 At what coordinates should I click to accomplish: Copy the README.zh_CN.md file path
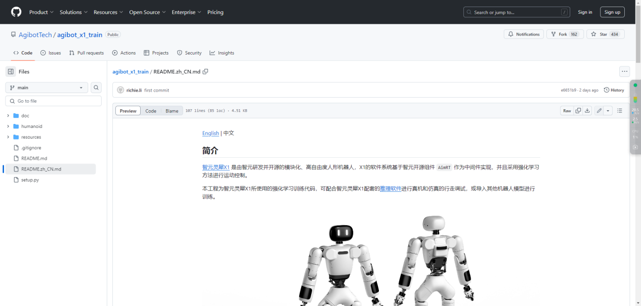[205, 72]
